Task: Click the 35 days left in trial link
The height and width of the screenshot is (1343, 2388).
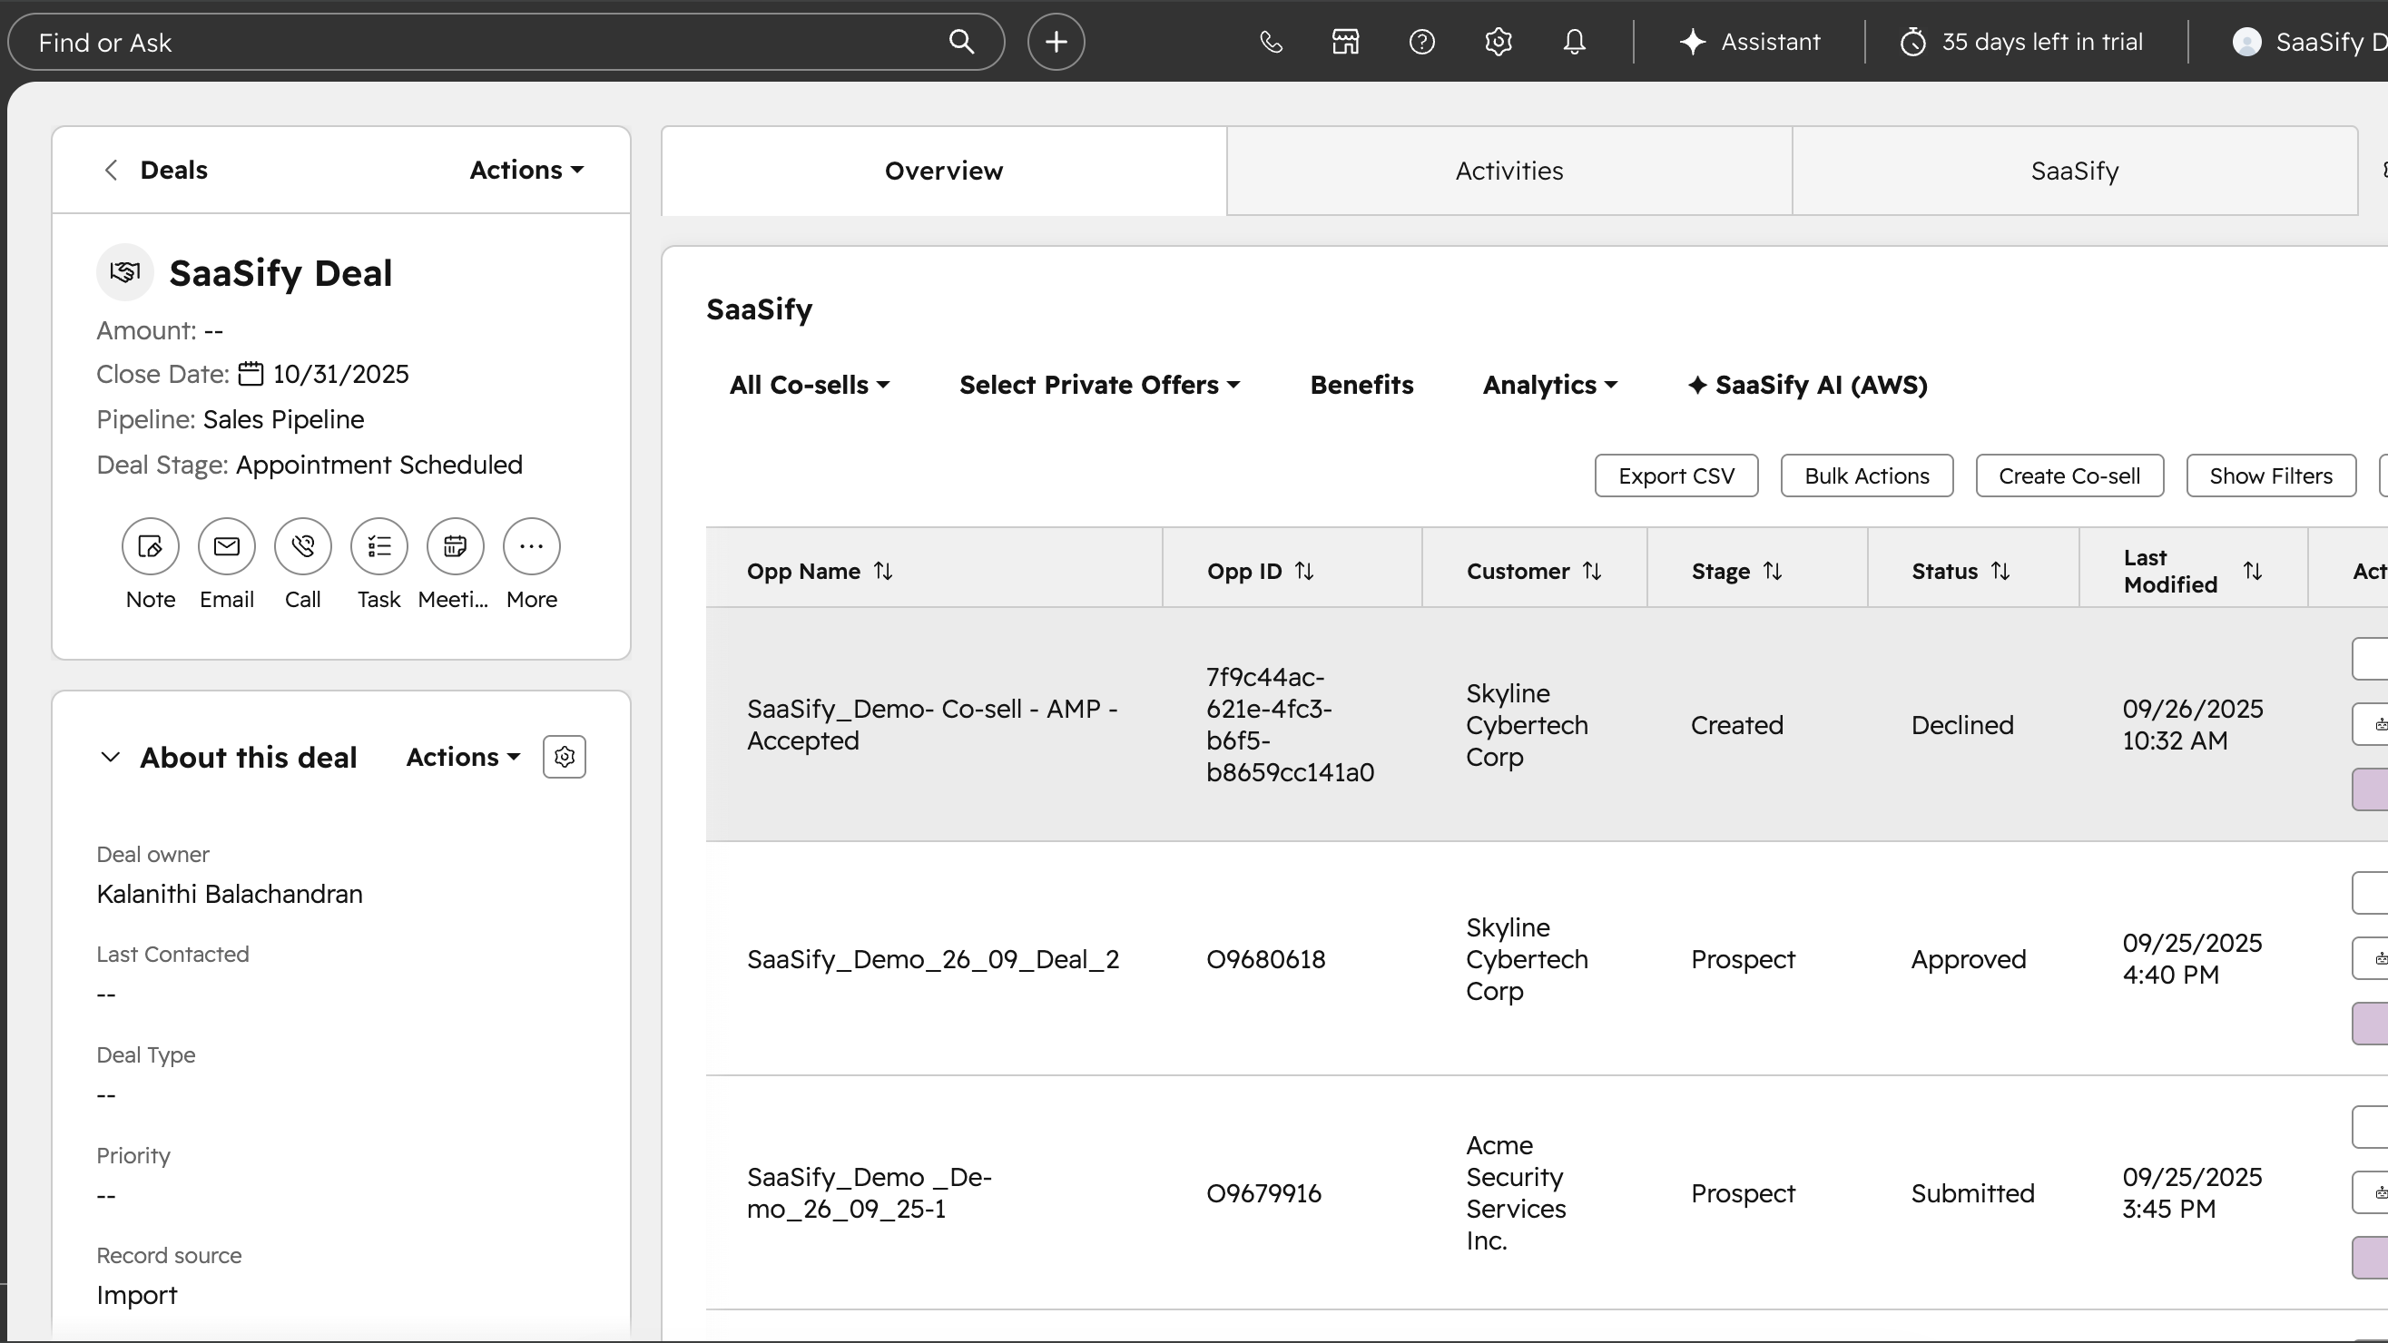Action: pos(2021,42)
